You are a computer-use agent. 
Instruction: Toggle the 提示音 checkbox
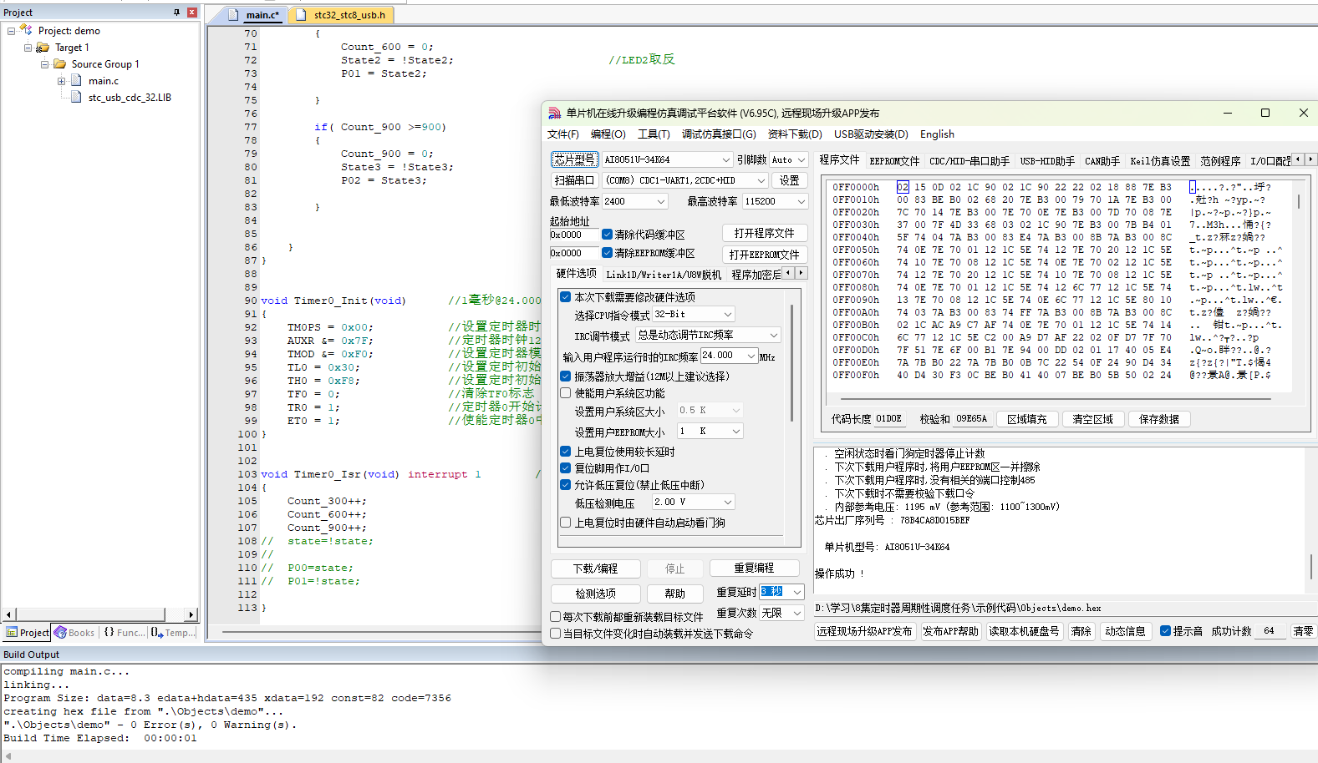click(x=1165, y=631)
